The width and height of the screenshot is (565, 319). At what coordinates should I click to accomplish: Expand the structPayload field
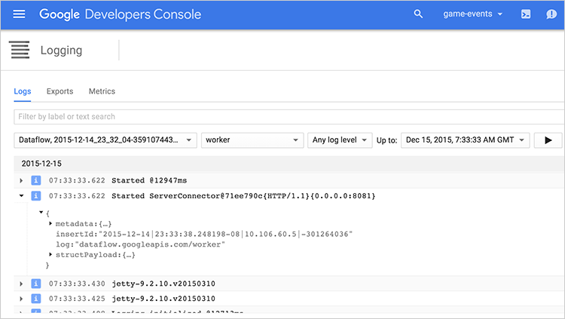click(x=50, y=254)
